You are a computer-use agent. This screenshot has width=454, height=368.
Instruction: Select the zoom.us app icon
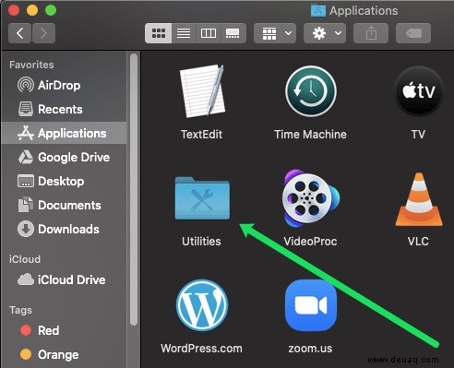point(311,305)
